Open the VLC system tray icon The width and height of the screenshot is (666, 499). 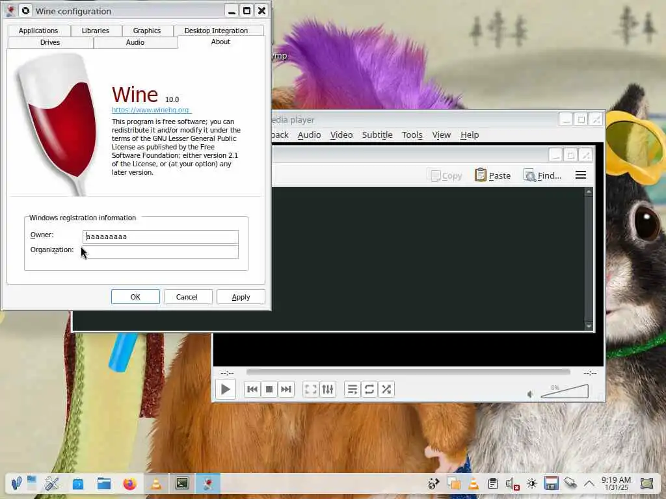pyautogui.click(x=473, y=483)
